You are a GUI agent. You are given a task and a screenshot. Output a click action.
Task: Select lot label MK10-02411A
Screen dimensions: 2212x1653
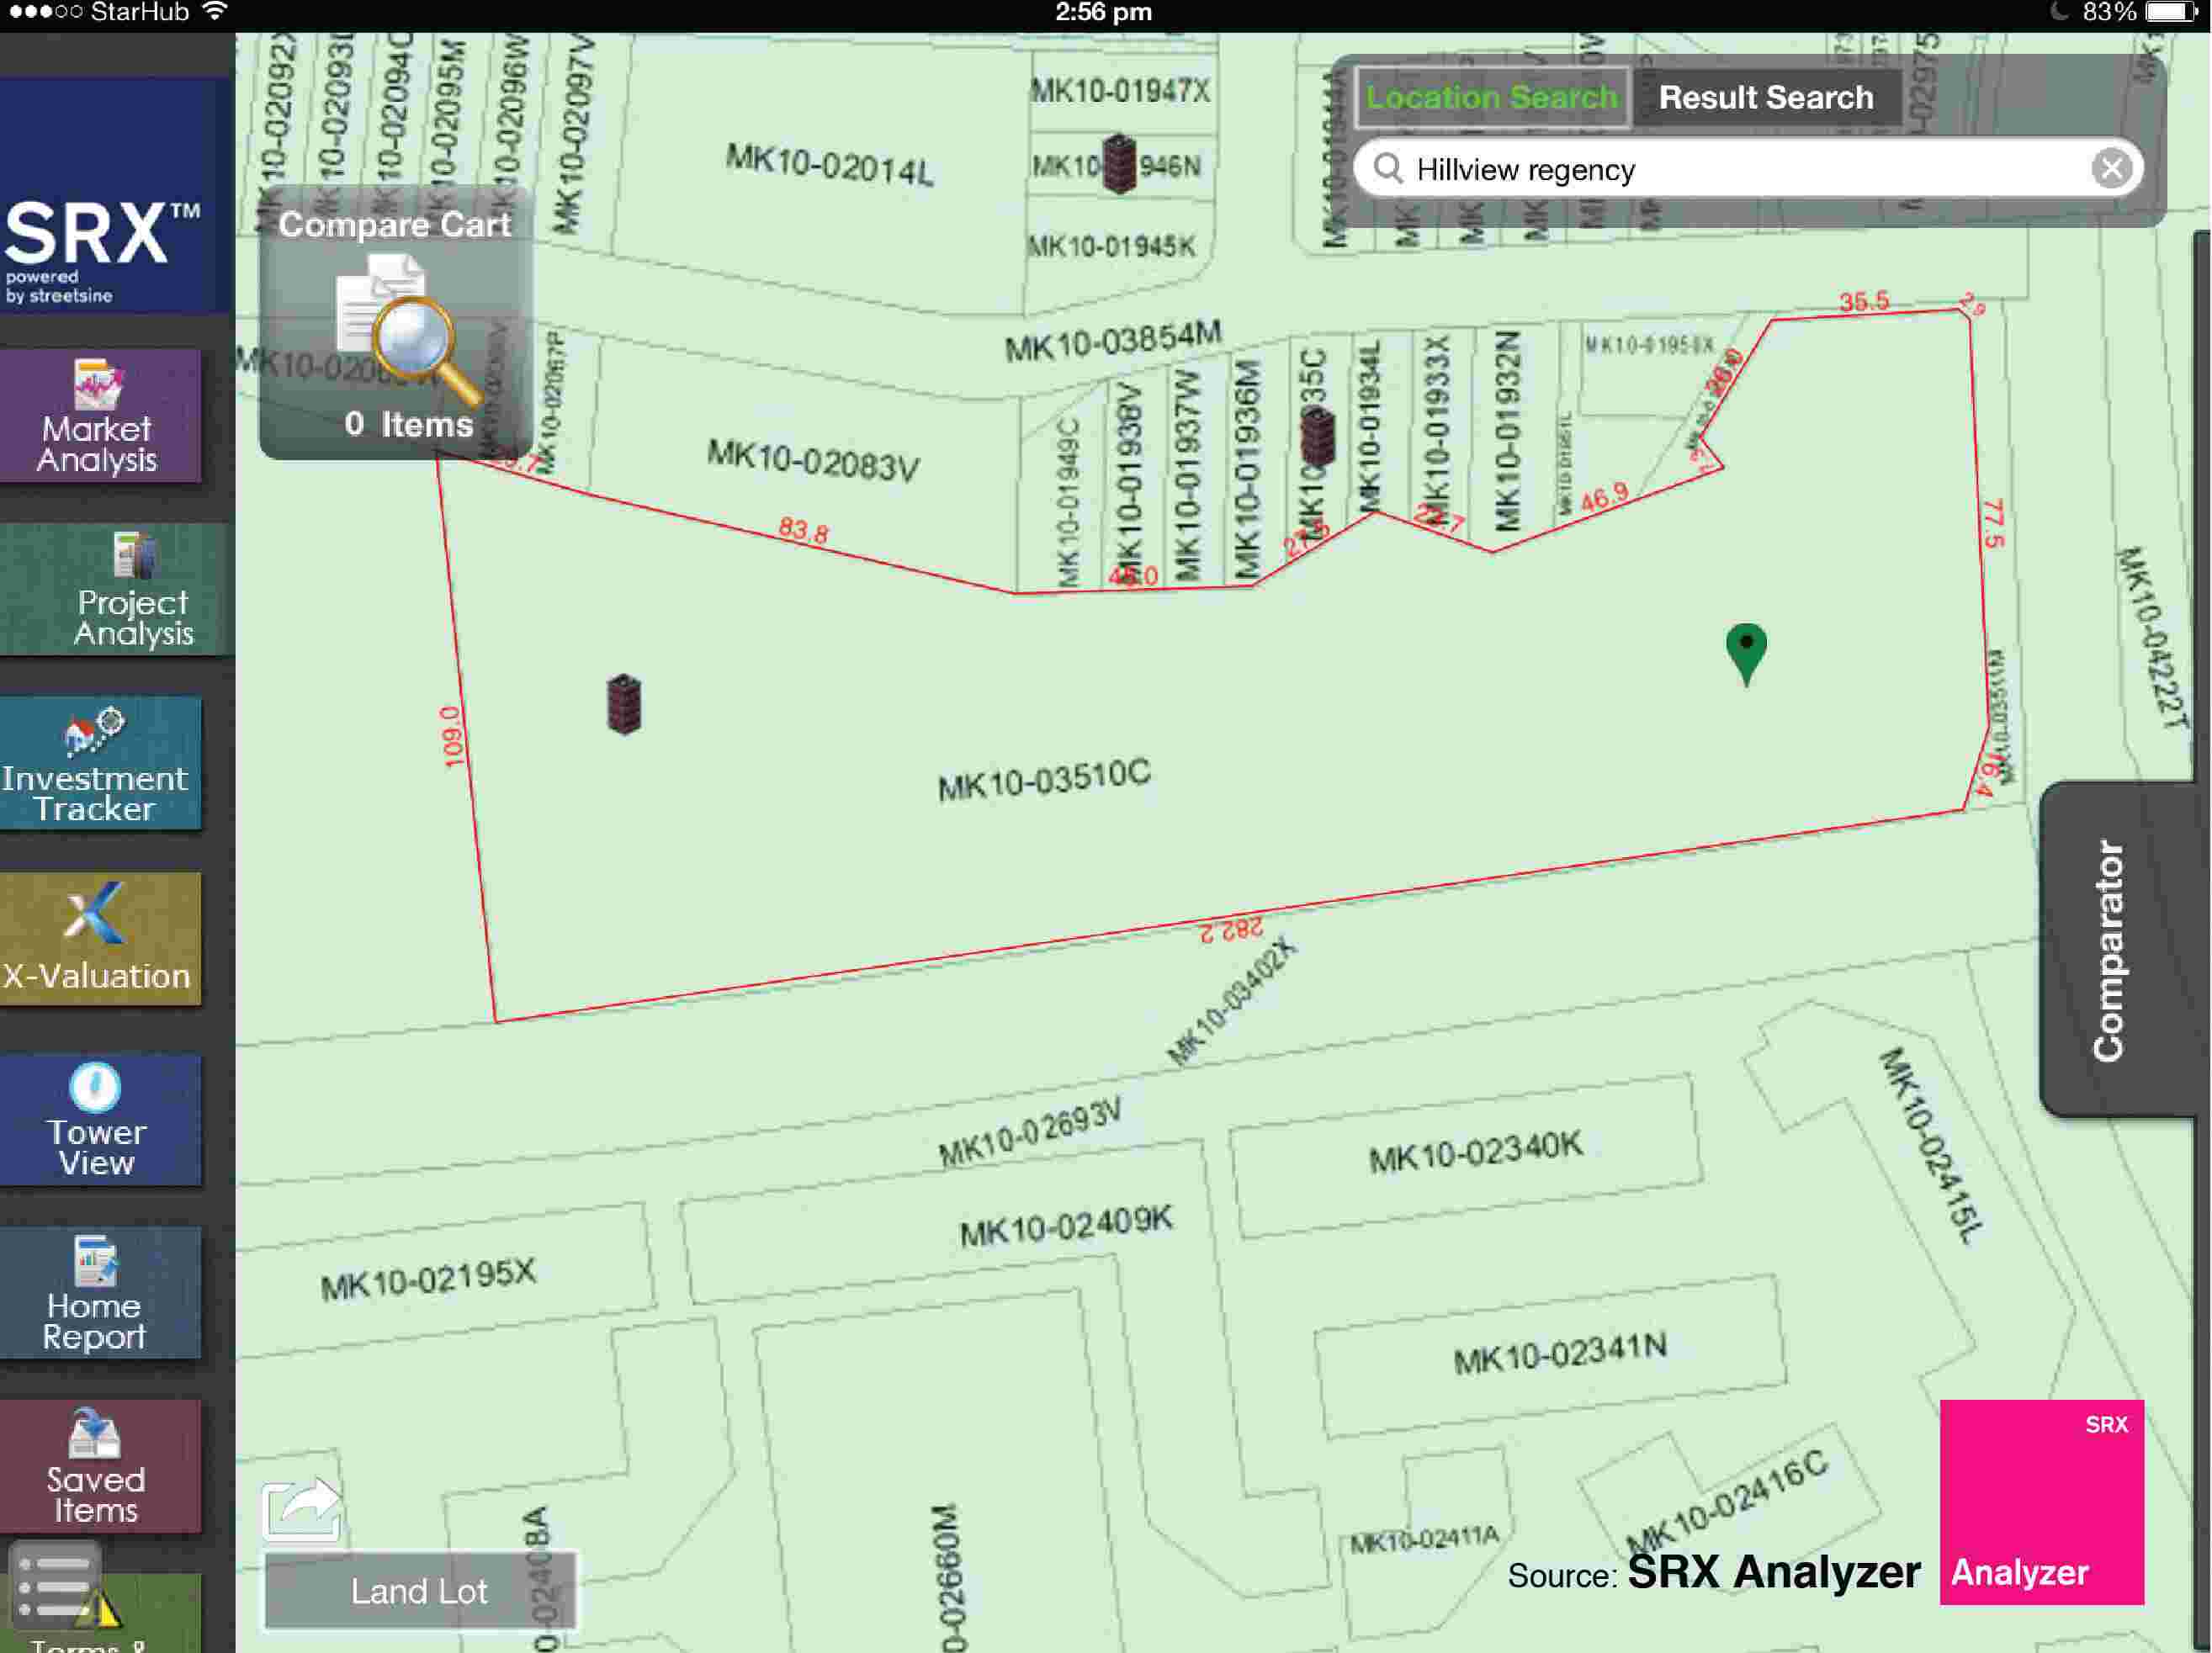tap(1424, 1538)
